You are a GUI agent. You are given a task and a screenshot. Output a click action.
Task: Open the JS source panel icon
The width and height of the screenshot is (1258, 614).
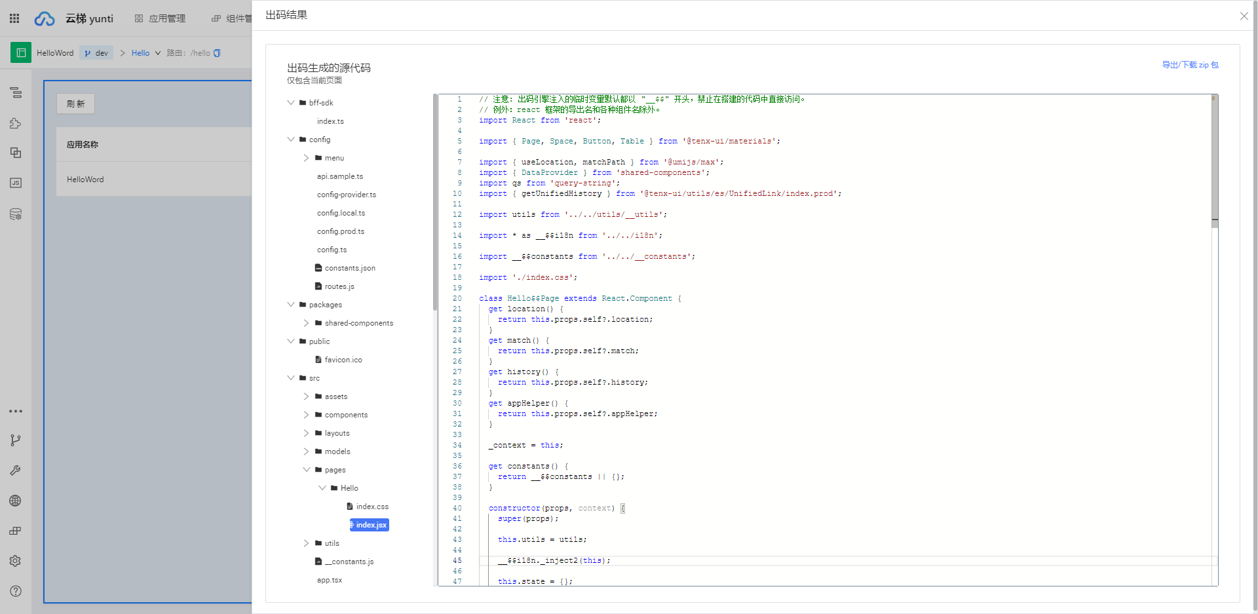(16, 183)
